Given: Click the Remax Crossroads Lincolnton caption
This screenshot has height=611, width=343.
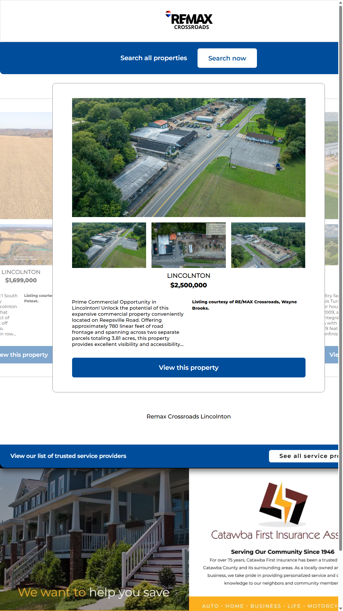Looking at the screenshot, I should point(189,417).
